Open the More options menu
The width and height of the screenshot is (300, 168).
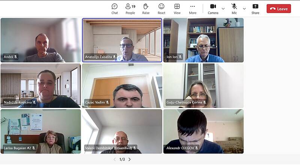coord(192,8)
